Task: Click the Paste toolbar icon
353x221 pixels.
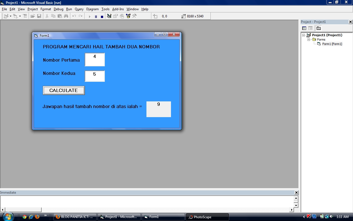Action: [x=60, y=16]
